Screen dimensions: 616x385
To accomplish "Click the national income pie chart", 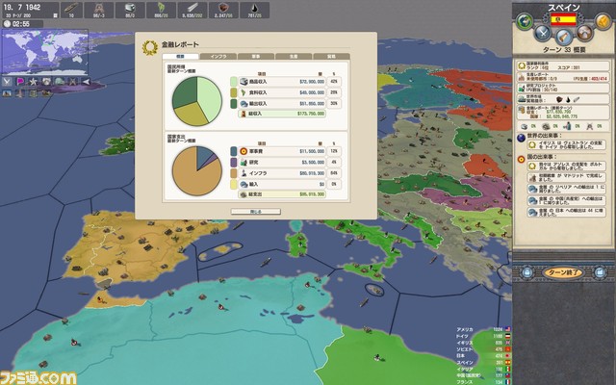I will pos(196,101).
